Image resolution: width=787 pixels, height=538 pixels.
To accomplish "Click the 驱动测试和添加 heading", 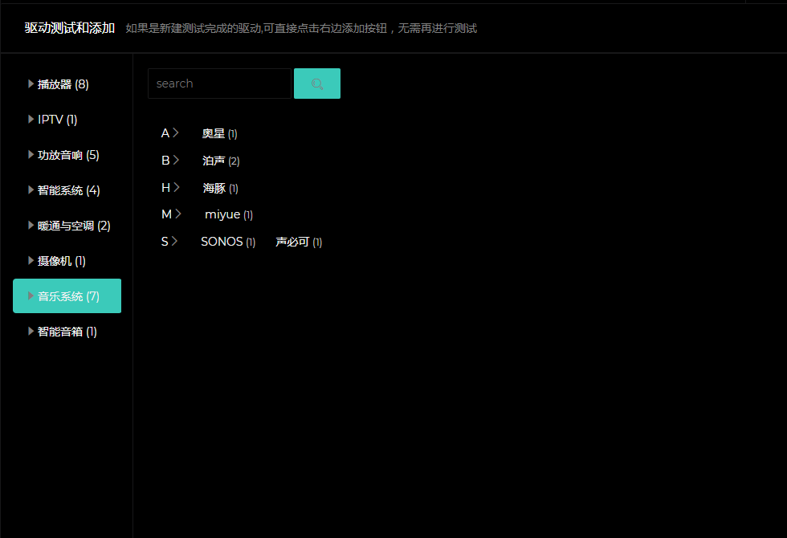I will (70, 28).
